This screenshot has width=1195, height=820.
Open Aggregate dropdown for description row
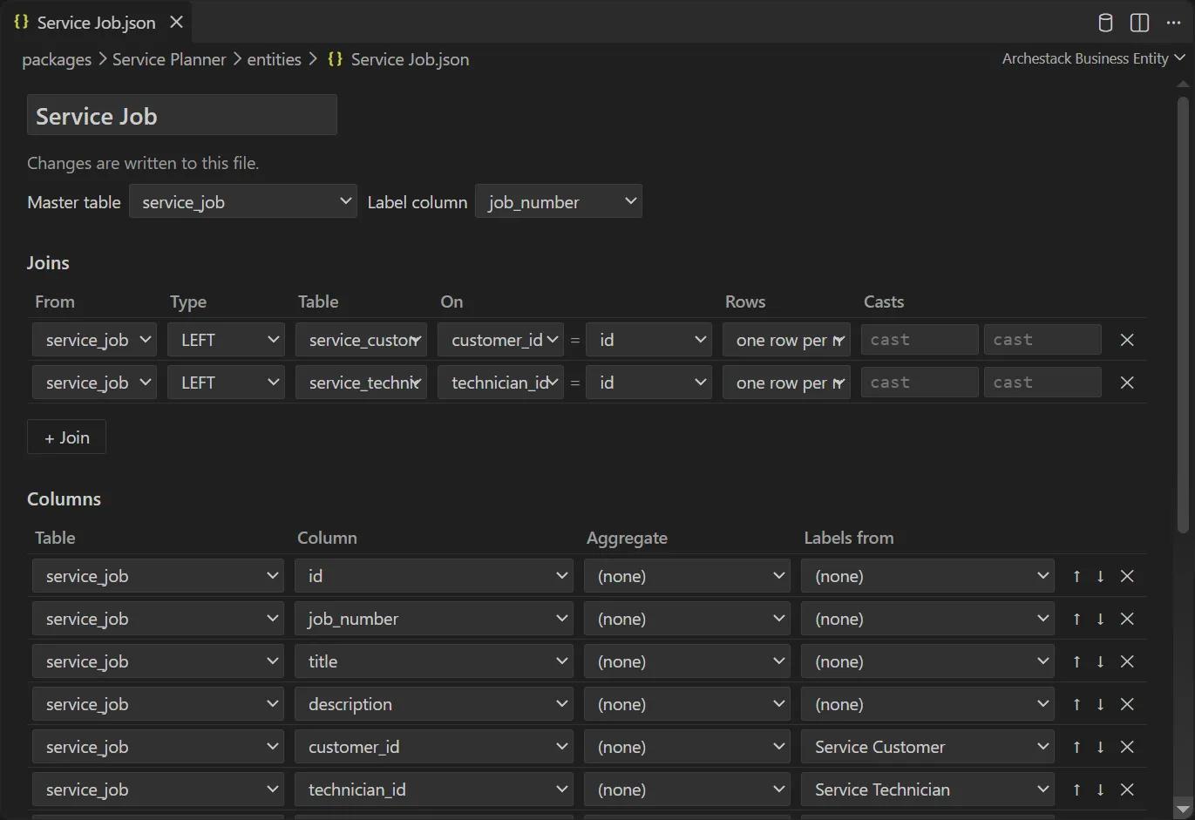(687, 704)
